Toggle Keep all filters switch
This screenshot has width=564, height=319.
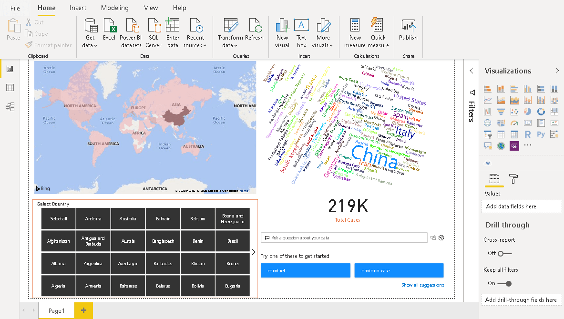(x=504, y=284)
